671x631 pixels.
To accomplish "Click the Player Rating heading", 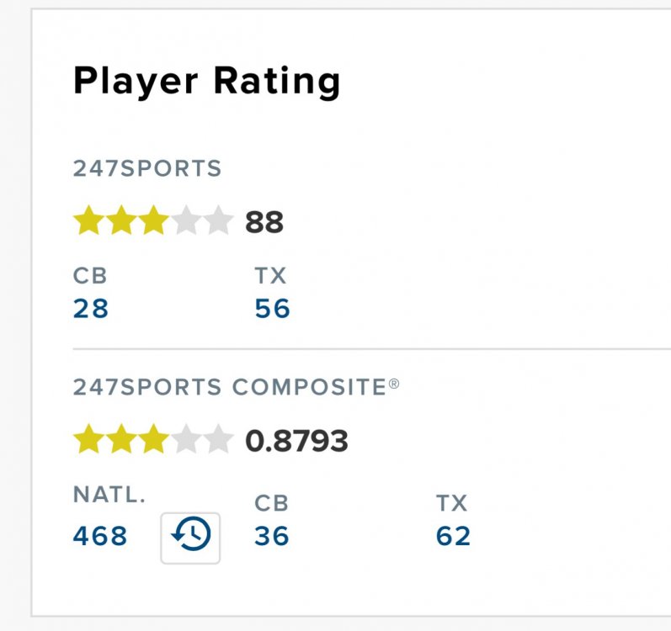I will click(x=206, y=82).
